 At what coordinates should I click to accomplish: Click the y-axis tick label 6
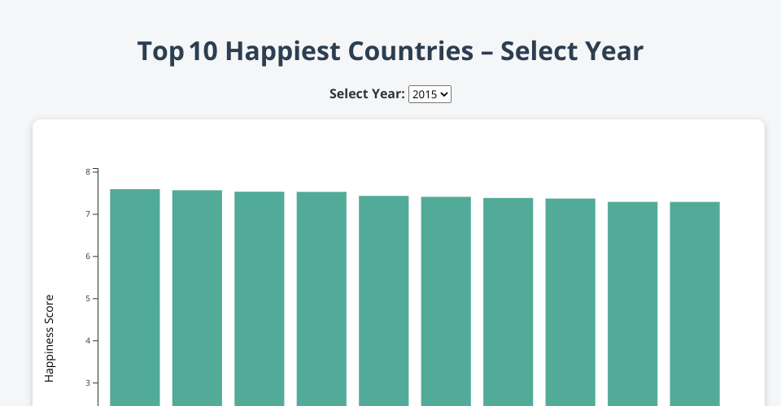coord(87,257)
